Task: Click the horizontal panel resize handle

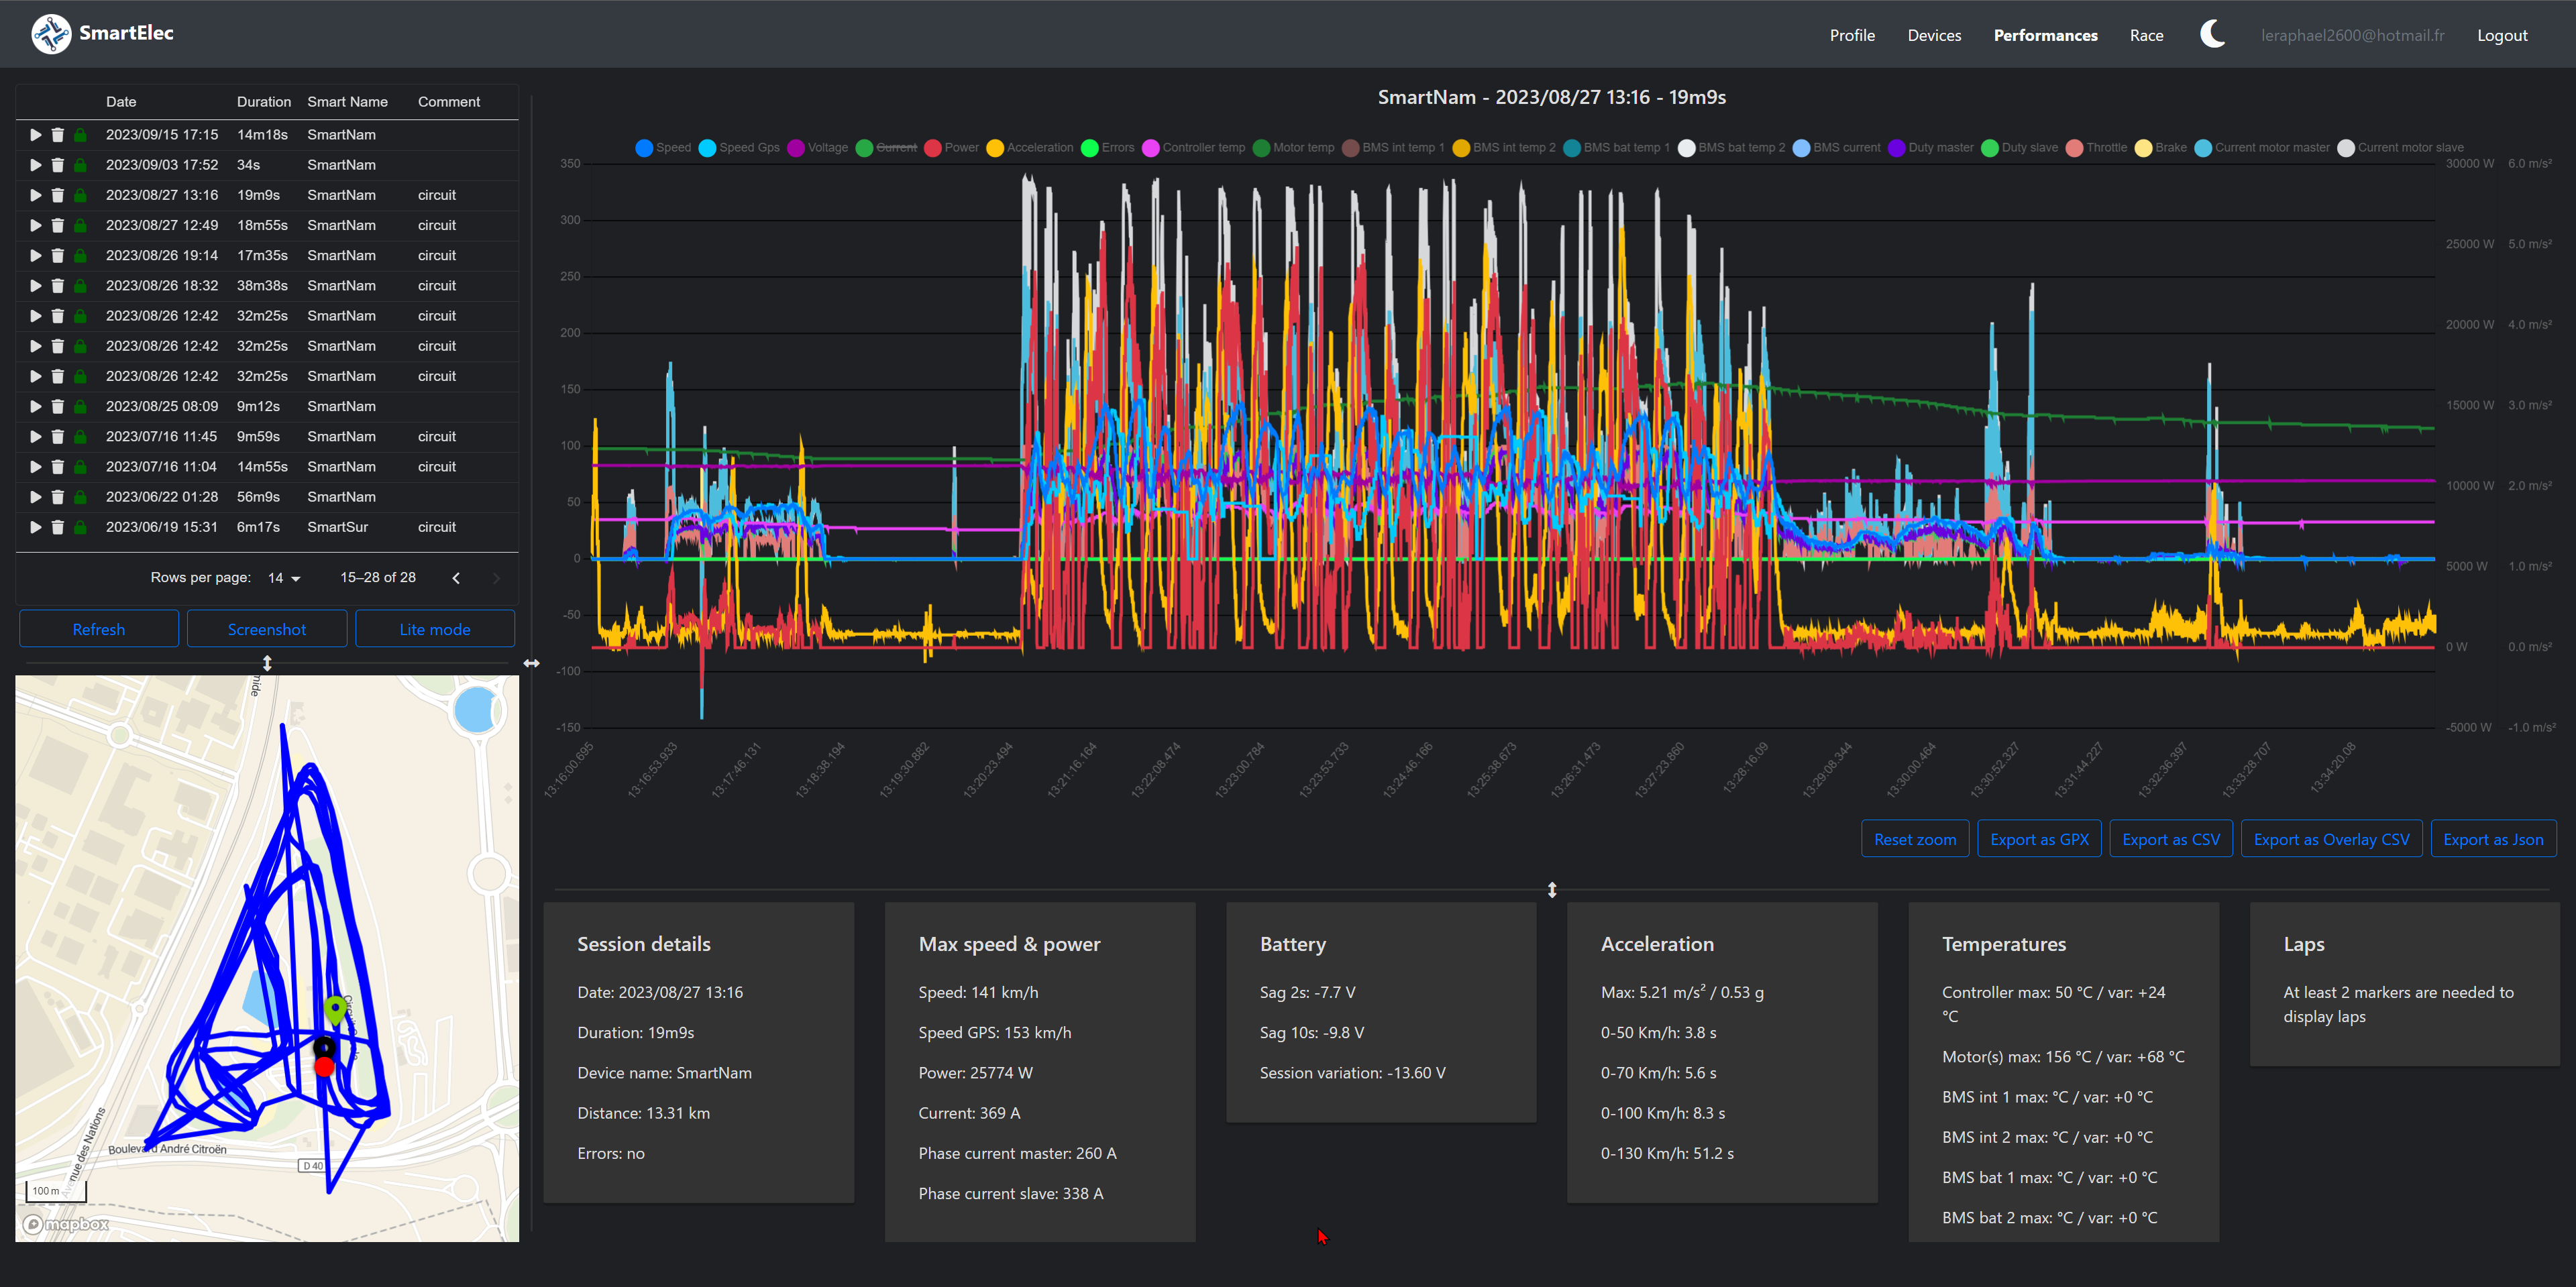Action: 531,663
